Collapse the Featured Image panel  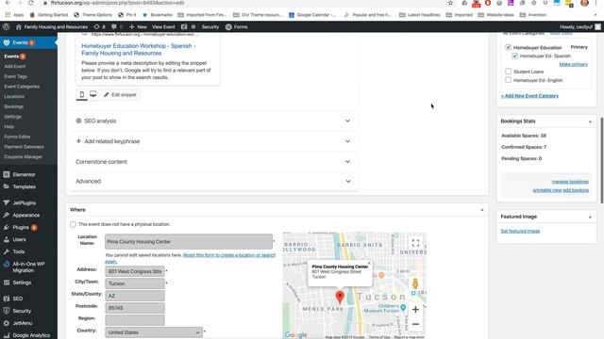coord(590,218)
